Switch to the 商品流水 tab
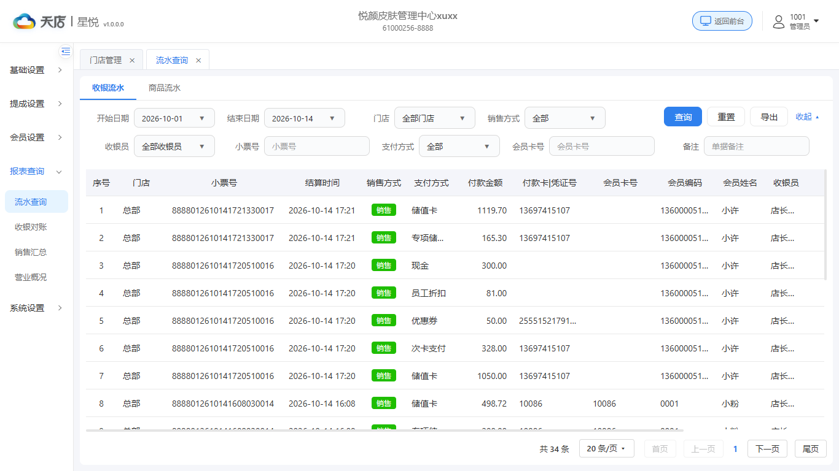The image size is (839, 471). 165,88
